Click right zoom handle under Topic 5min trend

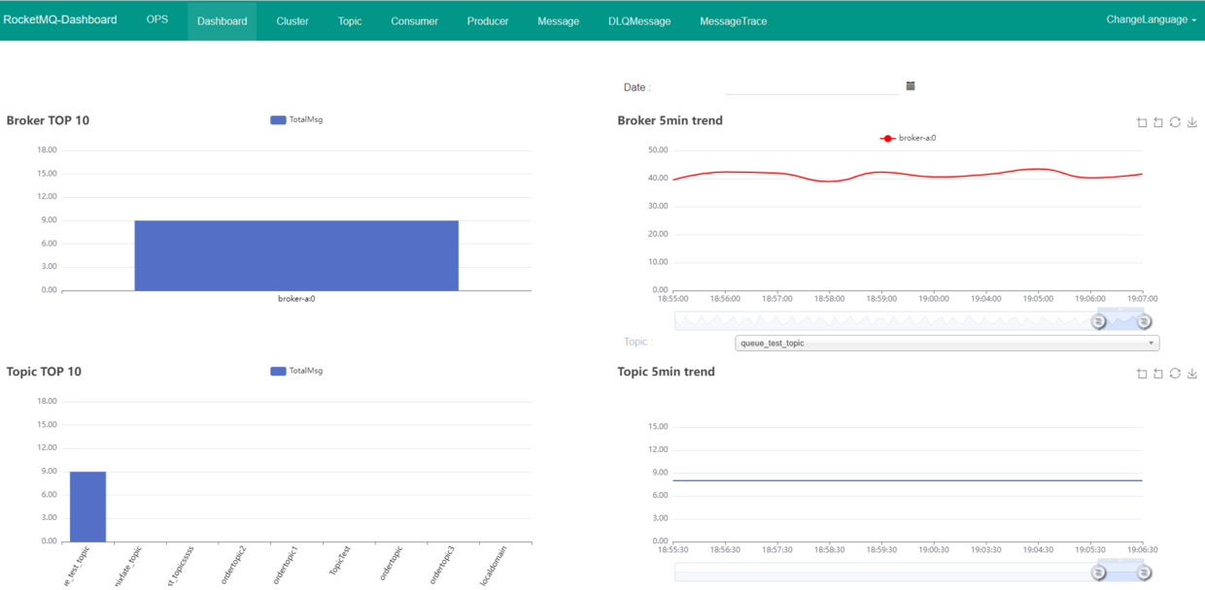1145,573
